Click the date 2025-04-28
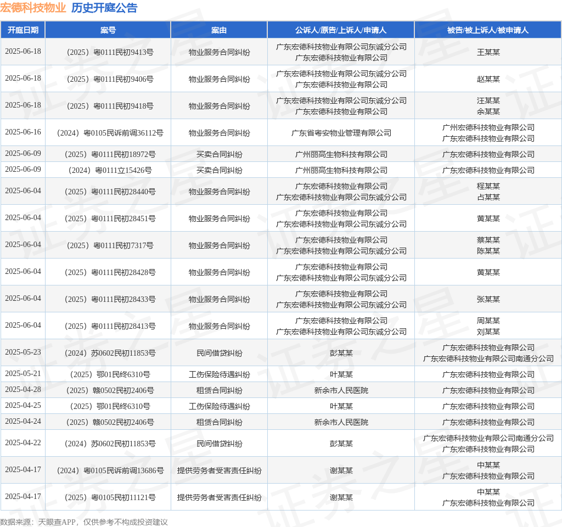This screenshot has width=562, height=527. click(x=23, y=389)
